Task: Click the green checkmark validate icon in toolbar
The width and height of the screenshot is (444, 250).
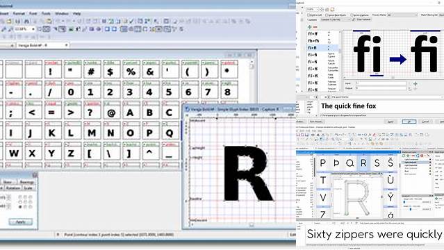Action: pyautogui.click(x=131, y=22)
